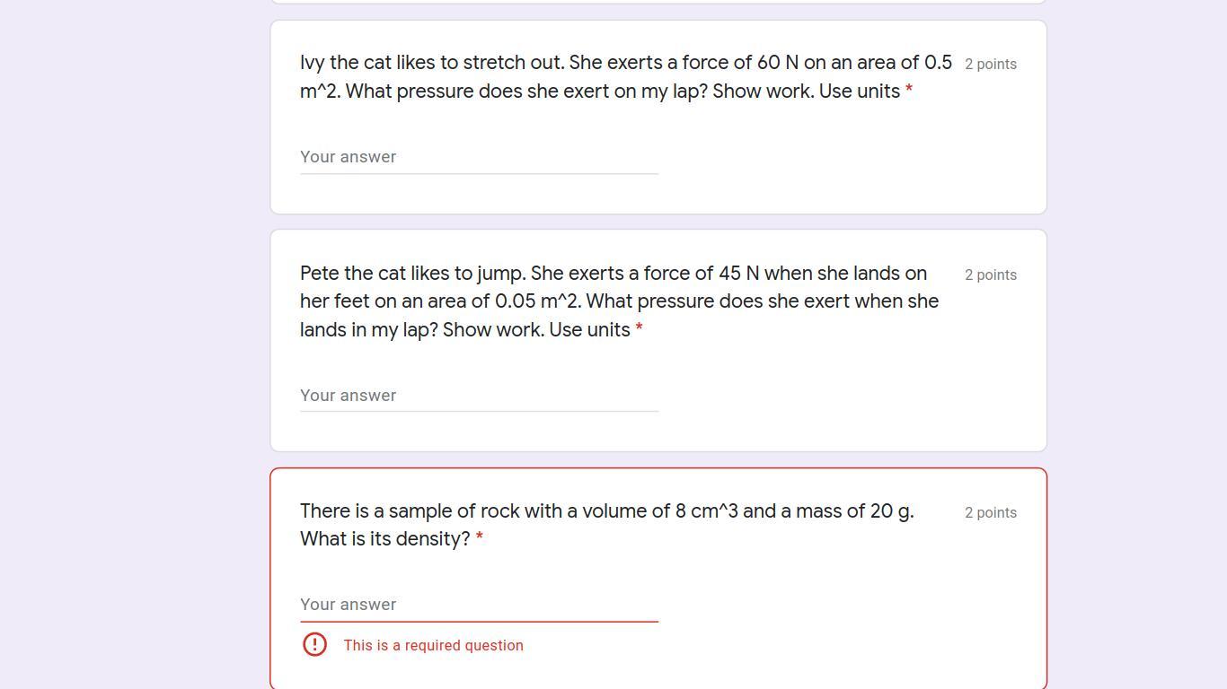This screenshot has height=689, width=1227.
Task: Click the red required asterisk on Pete question
Action: point(639,328)
